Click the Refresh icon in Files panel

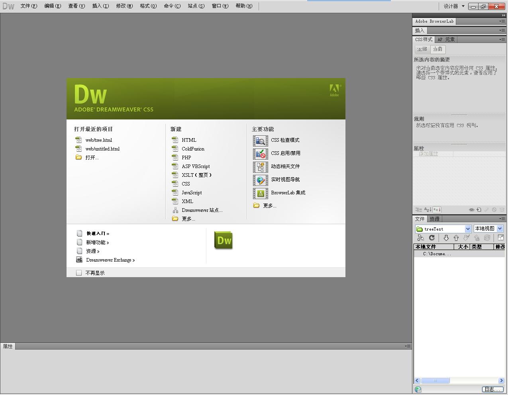click(432, 238)
